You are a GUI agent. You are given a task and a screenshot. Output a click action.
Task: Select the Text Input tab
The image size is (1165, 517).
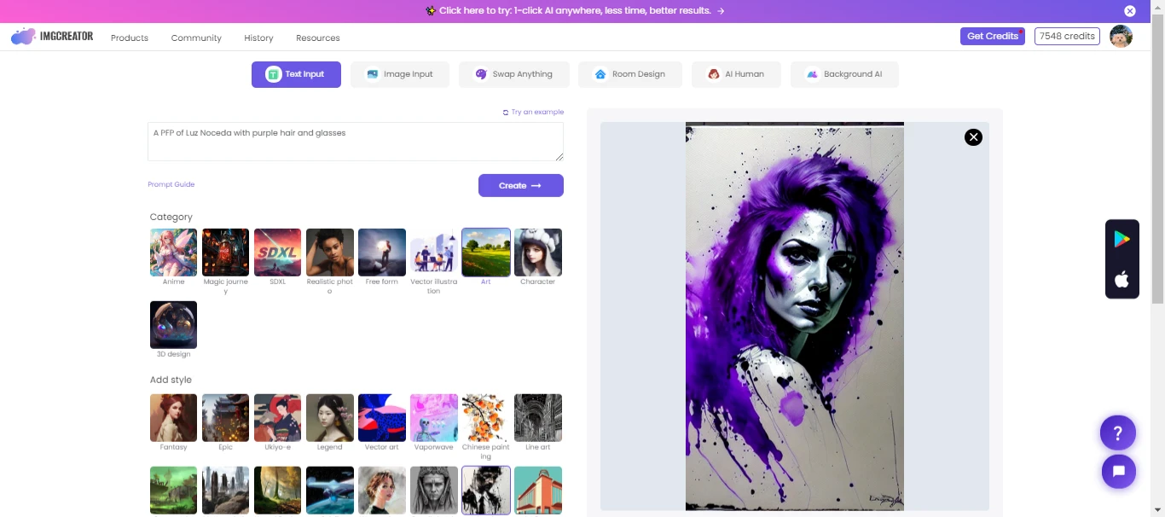[x=296, y=74]
